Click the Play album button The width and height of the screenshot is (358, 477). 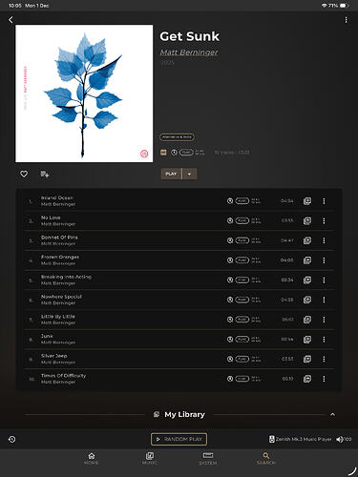click(171, 174)
